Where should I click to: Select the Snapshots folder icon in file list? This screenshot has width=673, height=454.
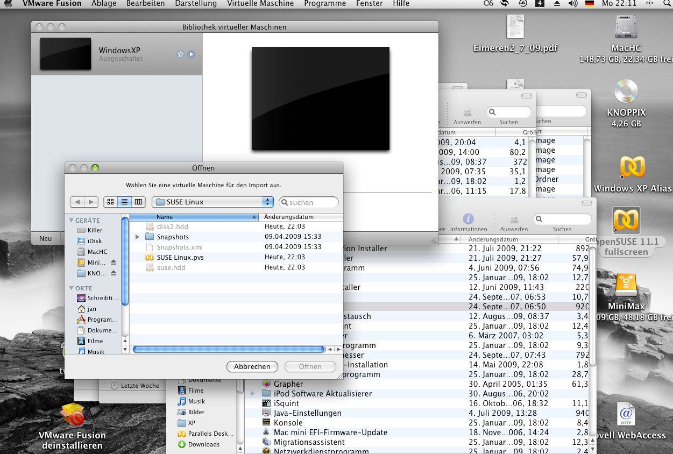(150, 237)
